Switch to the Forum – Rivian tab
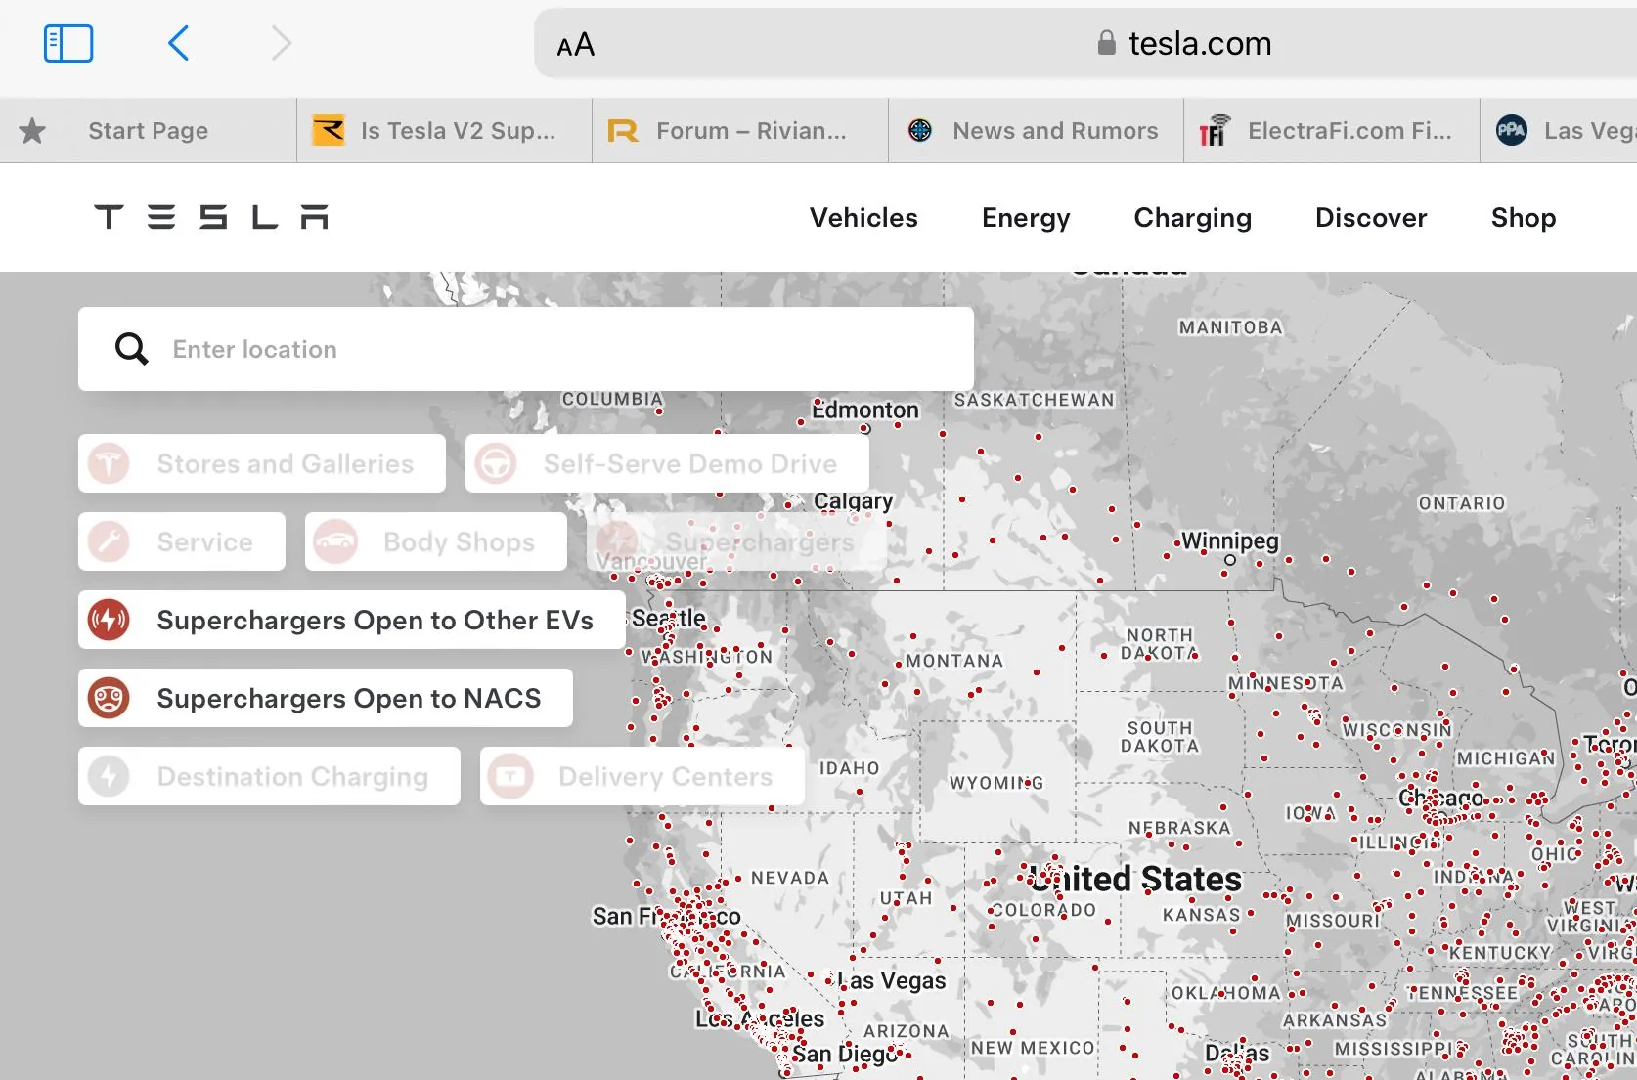This screenshot has width=1637, height=1080. point(740,131)
